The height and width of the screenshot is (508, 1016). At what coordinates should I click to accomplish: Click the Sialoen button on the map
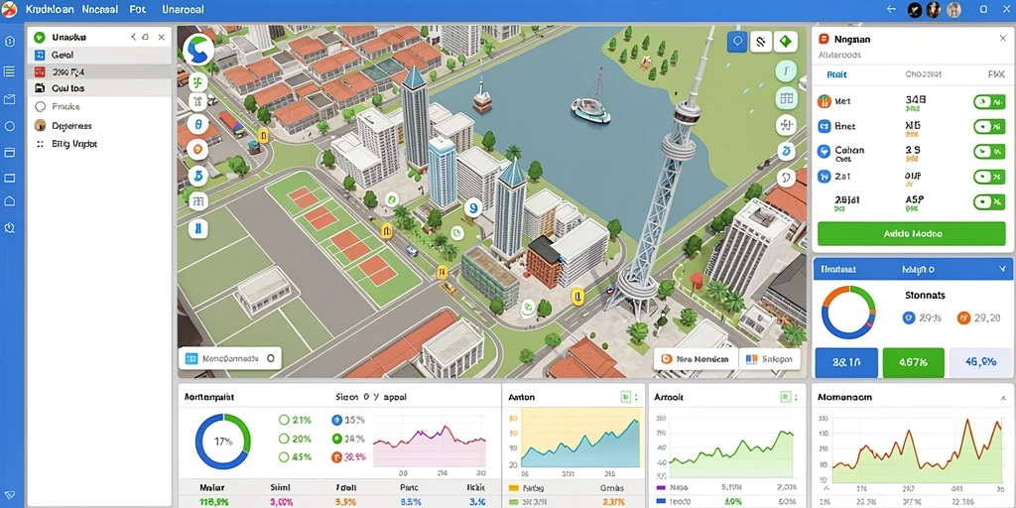pyautogui.click(x=770, y=359)
